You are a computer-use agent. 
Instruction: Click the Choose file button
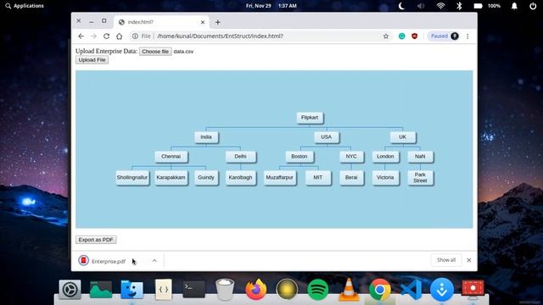pos(155,51)
